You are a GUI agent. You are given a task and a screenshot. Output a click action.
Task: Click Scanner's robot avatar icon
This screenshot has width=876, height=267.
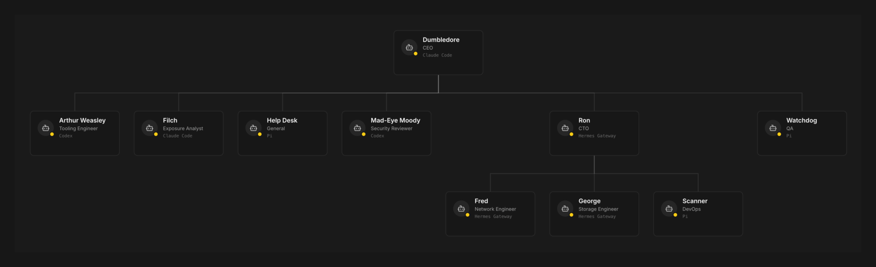(x=669, y=208)
